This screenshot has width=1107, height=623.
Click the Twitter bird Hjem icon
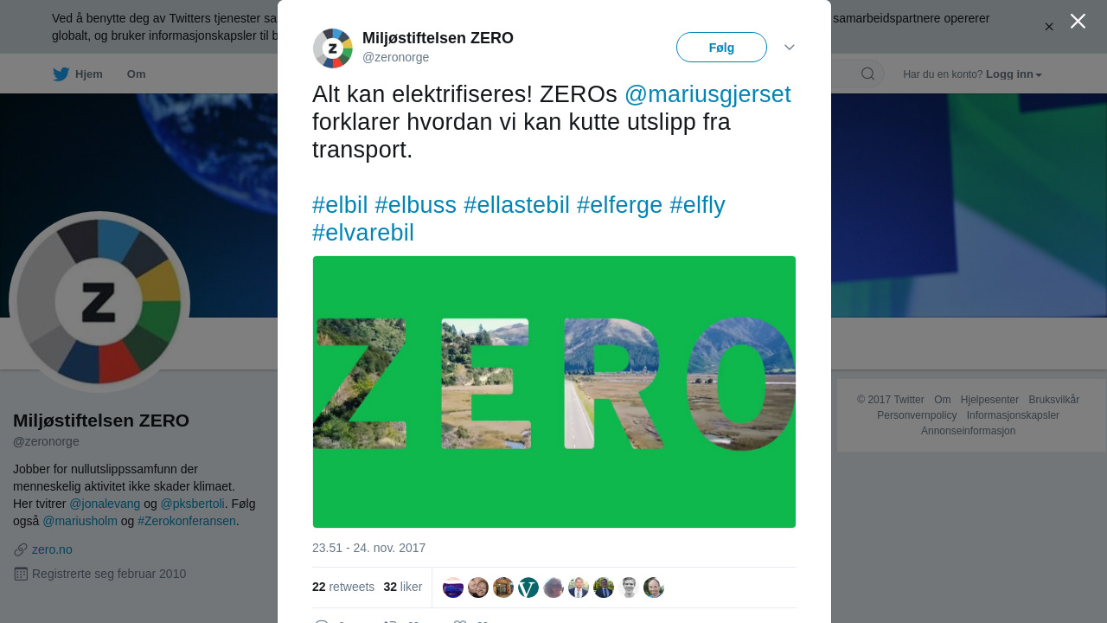[x=61, y=74]
